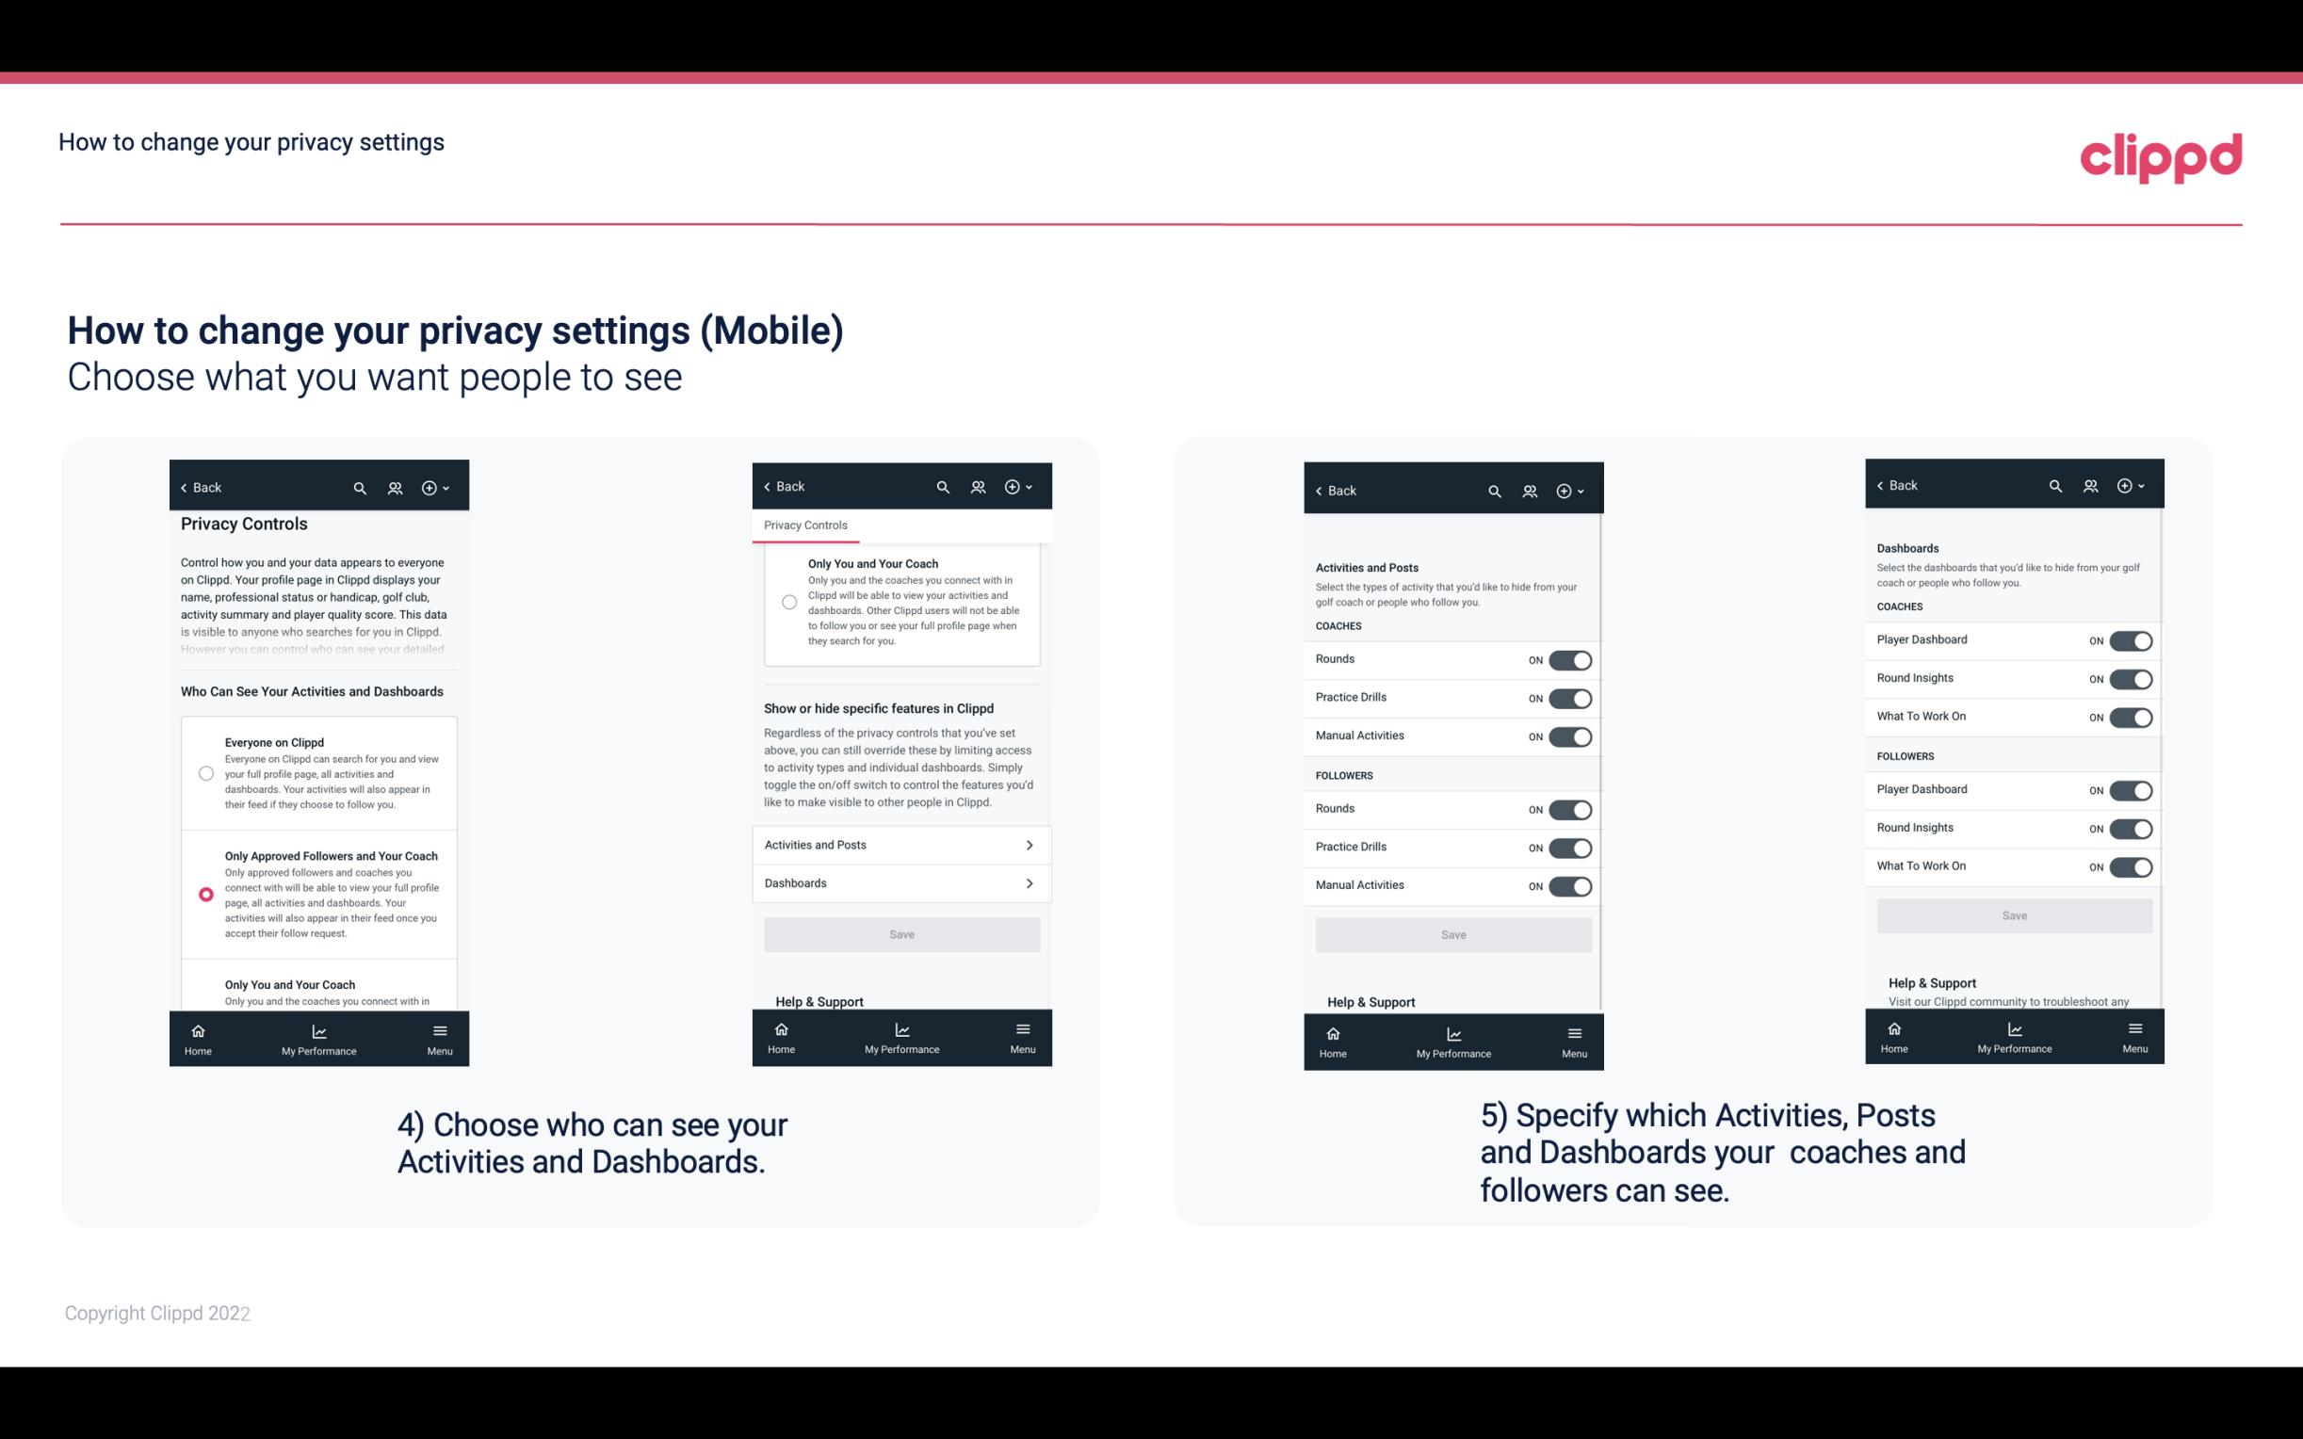Click the Privacy Controls tab label
This screenshot has width=2303, height=1439.
point(805,525)
